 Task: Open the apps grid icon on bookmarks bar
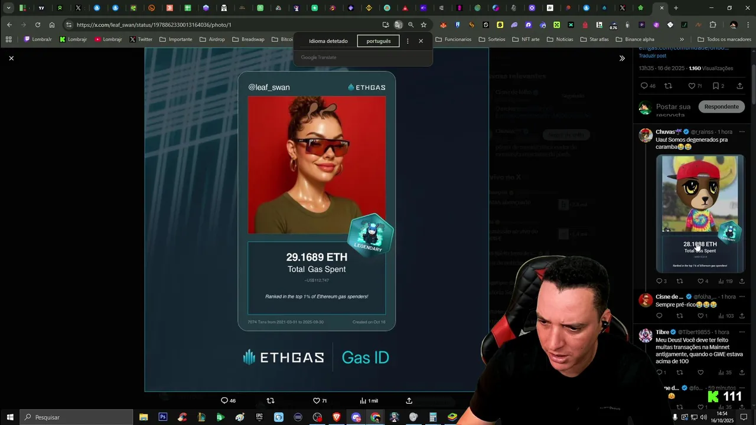tap(8, 40)
